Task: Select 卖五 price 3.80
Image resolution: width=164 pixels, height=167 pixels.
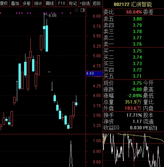Action: pos(137,19)
